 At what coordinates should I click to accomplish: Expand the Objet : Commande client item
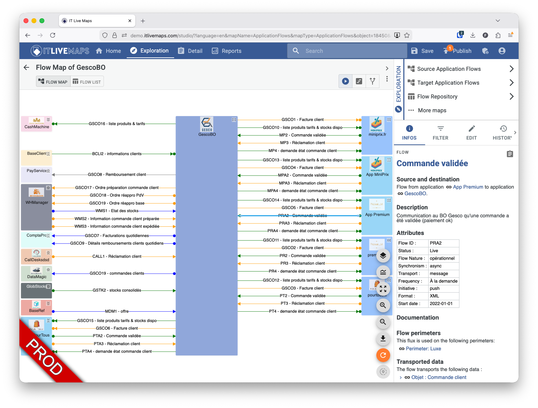pyautogui.click(x=401, y=378)
